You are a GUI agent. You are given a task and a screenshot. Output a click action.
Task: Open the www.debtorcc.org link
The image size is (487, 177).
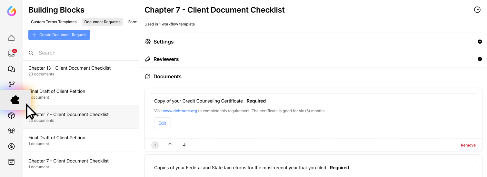[x=180, y=111]
